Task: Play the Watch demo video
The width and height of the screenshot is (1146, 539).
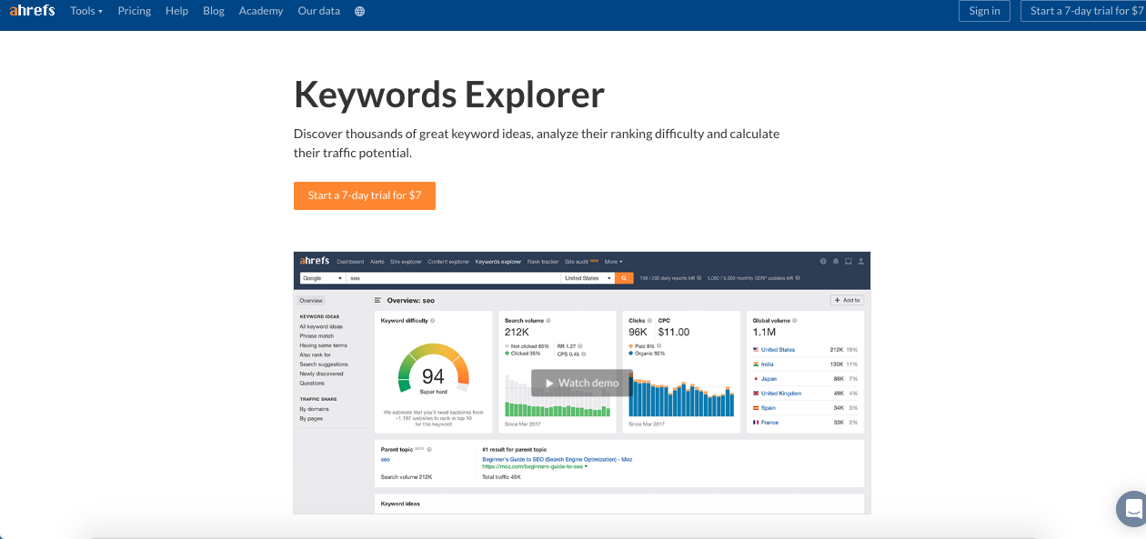Action: click(581, 383)
